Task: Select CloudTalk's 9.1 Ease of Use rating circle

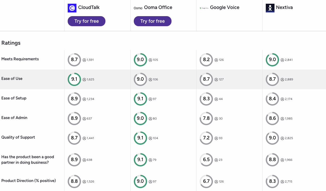Action: 74,79
